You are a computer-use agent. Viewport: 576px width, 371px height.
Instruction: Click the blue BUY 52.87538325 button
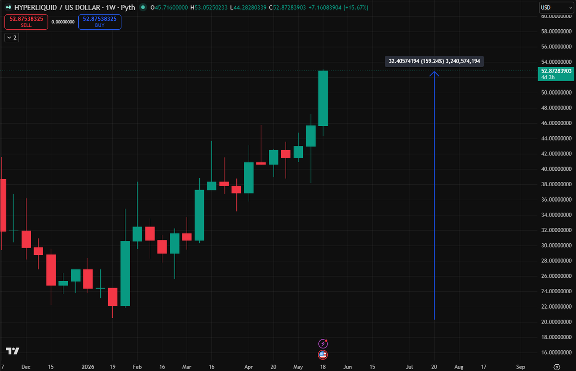click(100, 22)
